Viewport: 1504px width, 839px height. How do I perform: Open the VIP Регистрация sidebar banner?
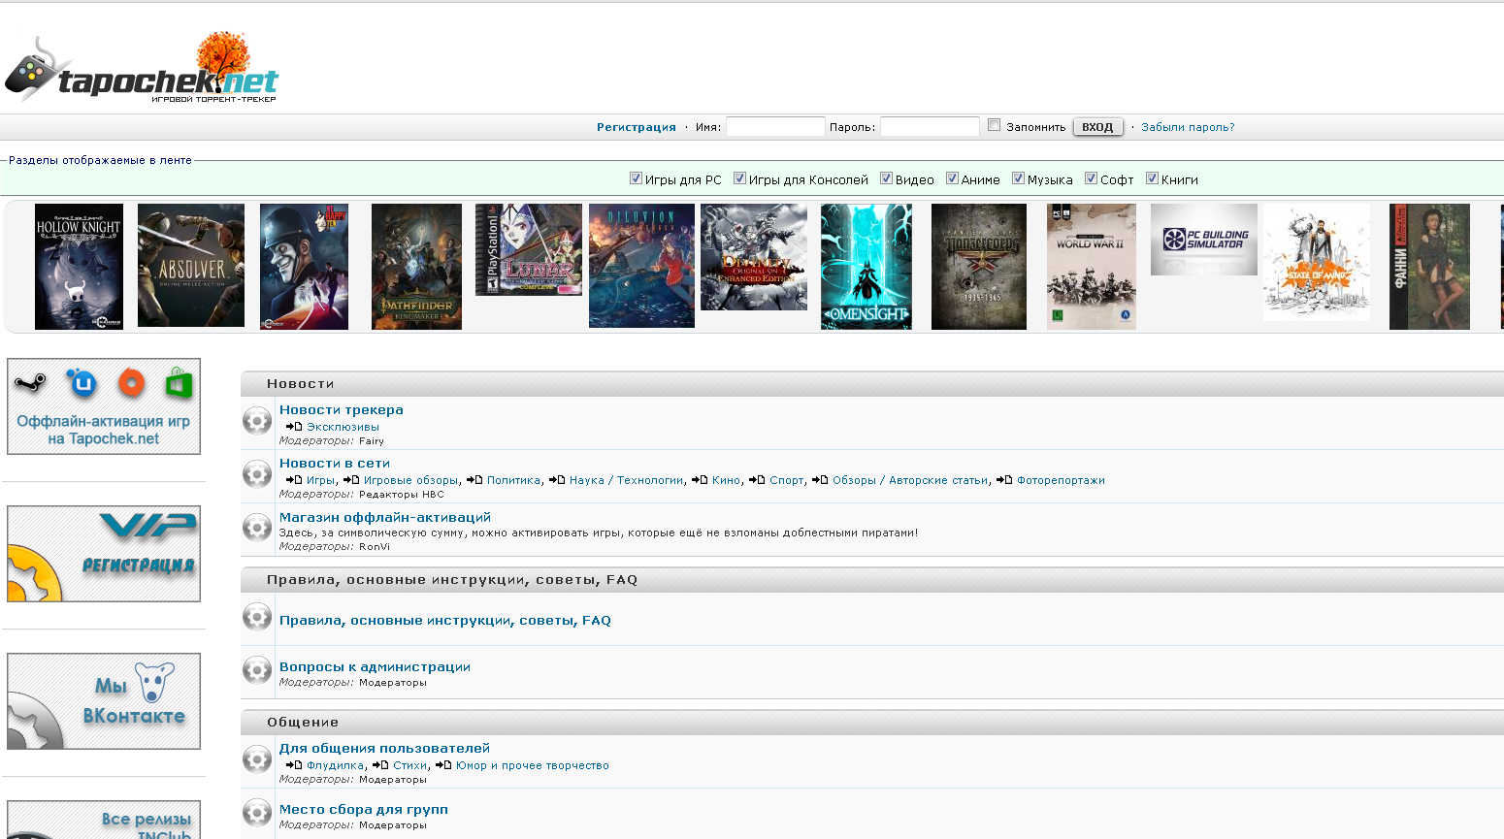pyautogui.click(x=104, y=554)
